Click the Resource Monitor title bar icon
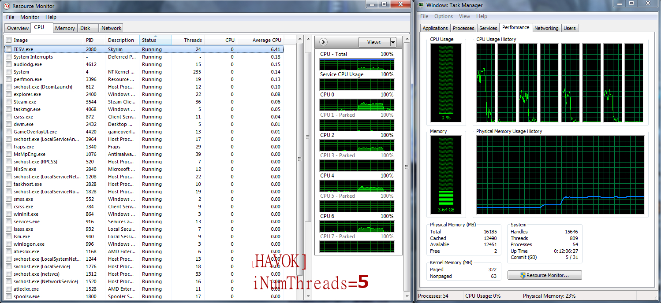Viewport: 661px width, 303px height. (7, 6)
